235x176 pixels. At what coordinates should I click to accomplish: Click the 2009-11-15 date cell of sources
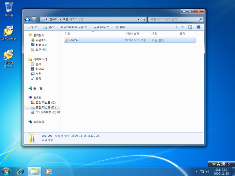(136, 40)
